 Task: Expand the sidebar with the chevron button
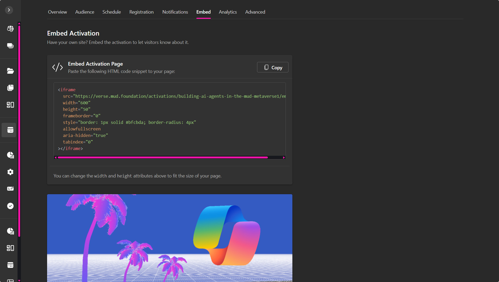click(9, 10)
